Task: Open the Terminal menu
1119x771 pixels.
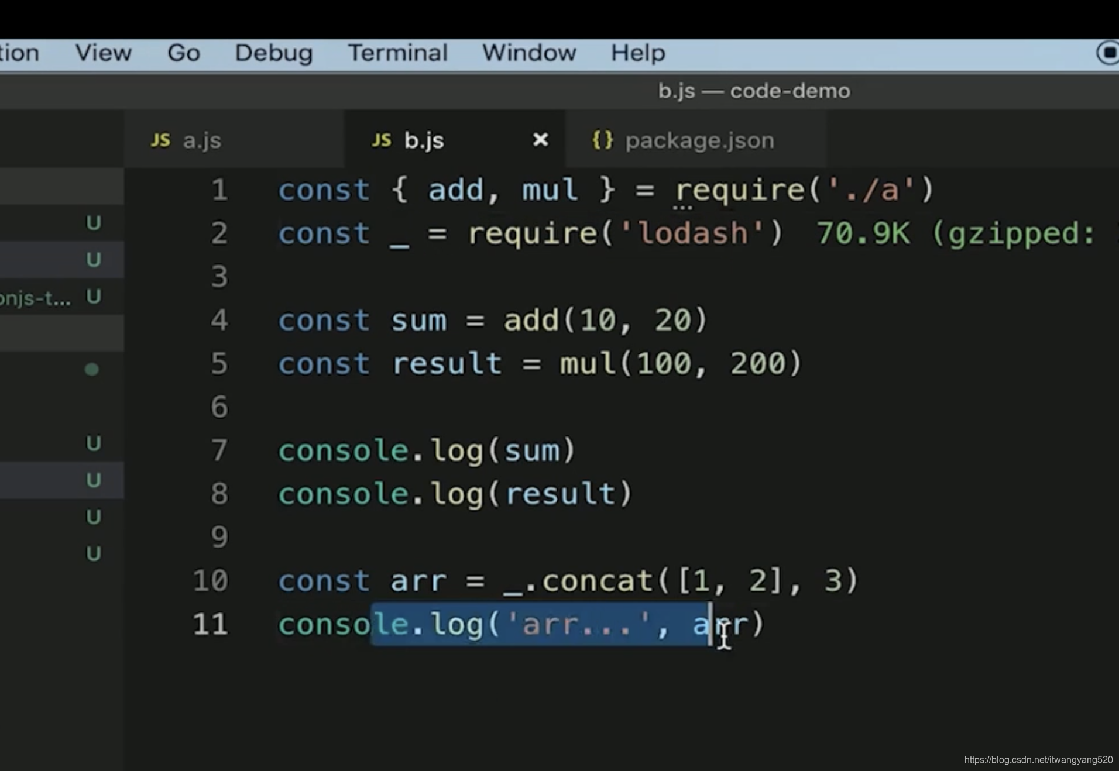Action: point(398,53)
